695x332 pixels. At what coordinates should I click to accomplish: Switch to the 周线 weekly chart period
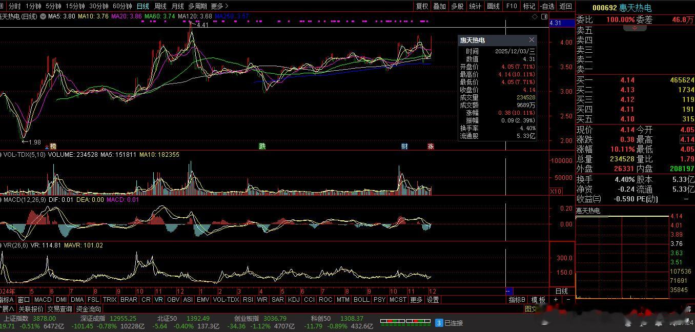[x=160, y=6]
